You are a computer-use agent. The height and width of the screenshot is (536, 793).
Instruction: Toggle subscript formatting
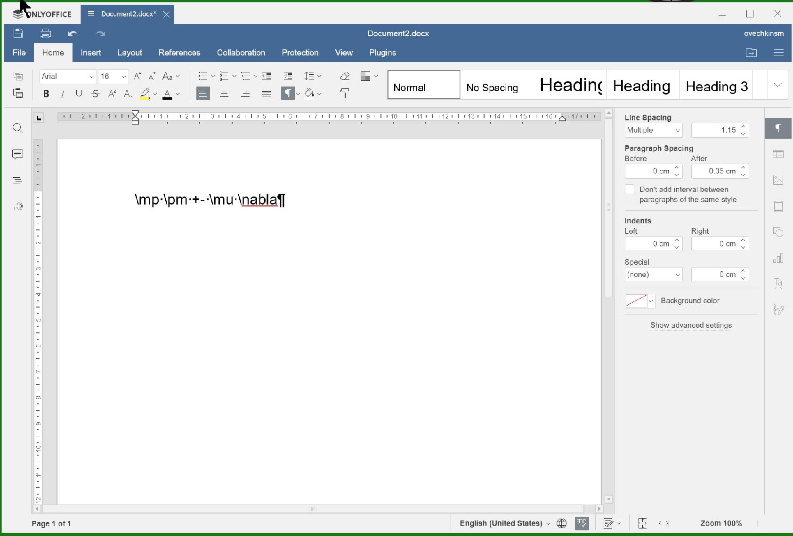click(x=128, y=94)
